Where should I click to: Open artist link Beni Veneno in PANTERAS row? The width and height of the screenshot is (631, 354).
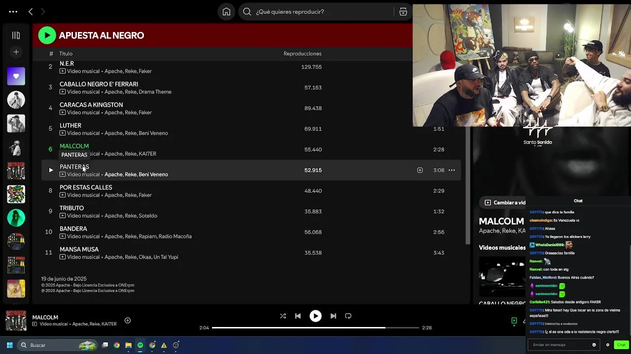click(153, 175)
